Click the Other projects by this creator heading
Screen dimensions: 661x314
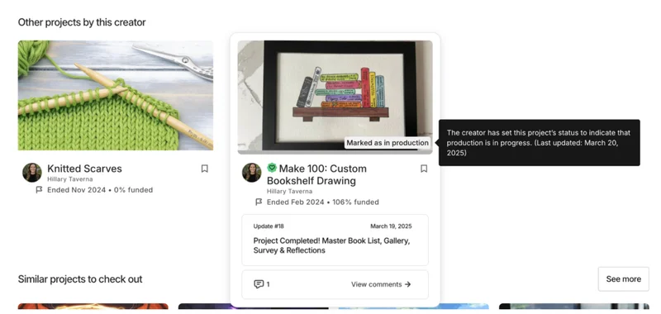pos(82,22)
